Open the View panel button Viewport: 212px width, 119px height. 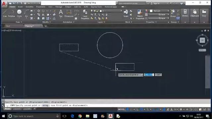click(x=204, y=13)
